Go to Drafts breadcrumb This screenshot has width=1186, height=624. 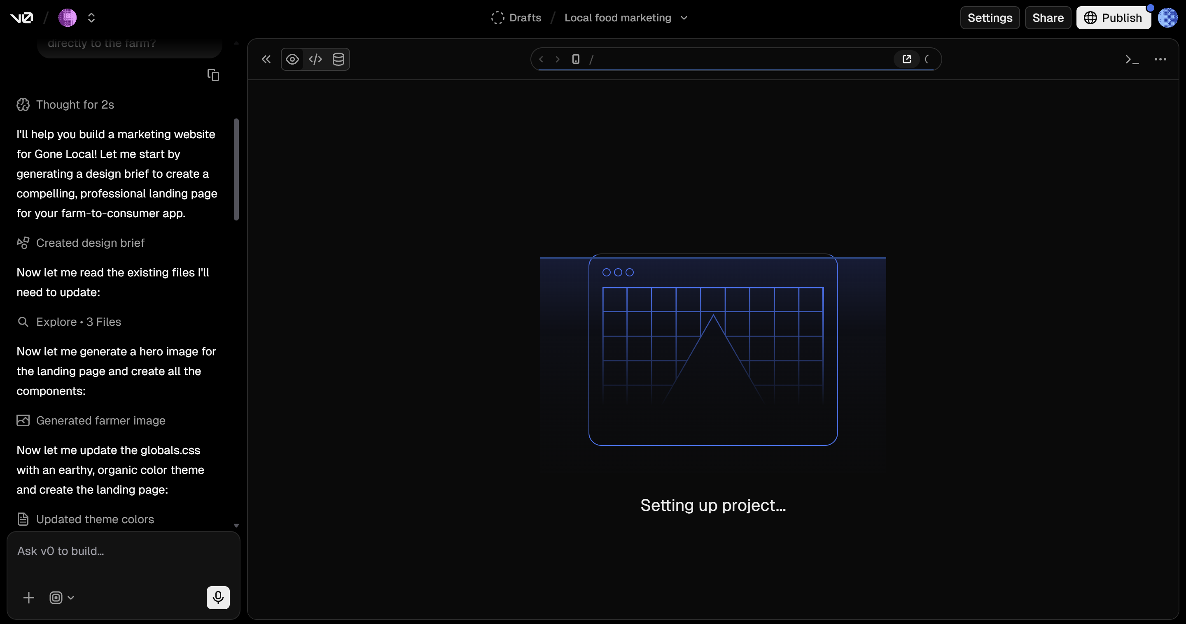coord(524,17)
